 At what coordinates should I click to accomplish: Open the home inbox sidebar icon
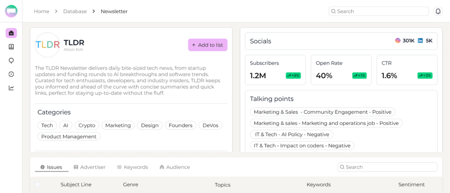11,33
